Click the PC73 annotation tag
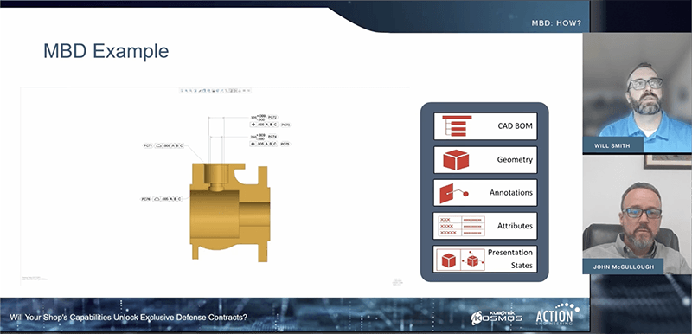Image resolution: width=692 pixels, height=334 pixels. [x=285, y=125]
